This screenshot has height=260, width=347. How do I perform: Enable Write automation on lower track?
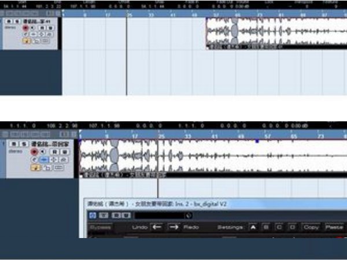point(65,152)
